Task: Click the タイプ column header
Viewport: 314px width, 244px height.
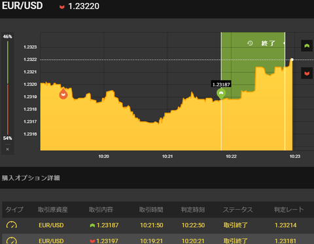Action: [14, 209]
